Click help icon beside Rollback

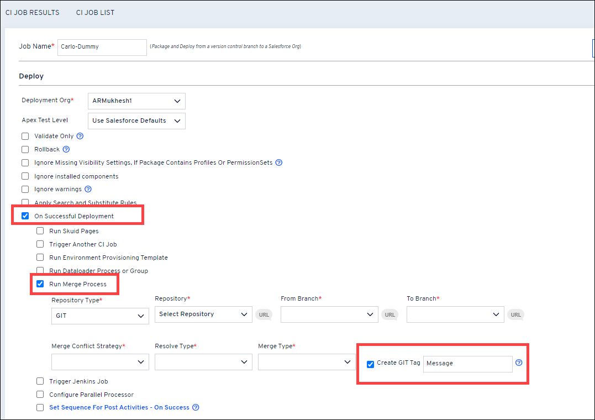66,149
